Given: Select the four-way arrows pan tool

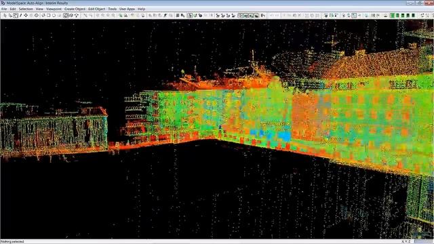Looking at the screenshot, I should tap(26, 16).
